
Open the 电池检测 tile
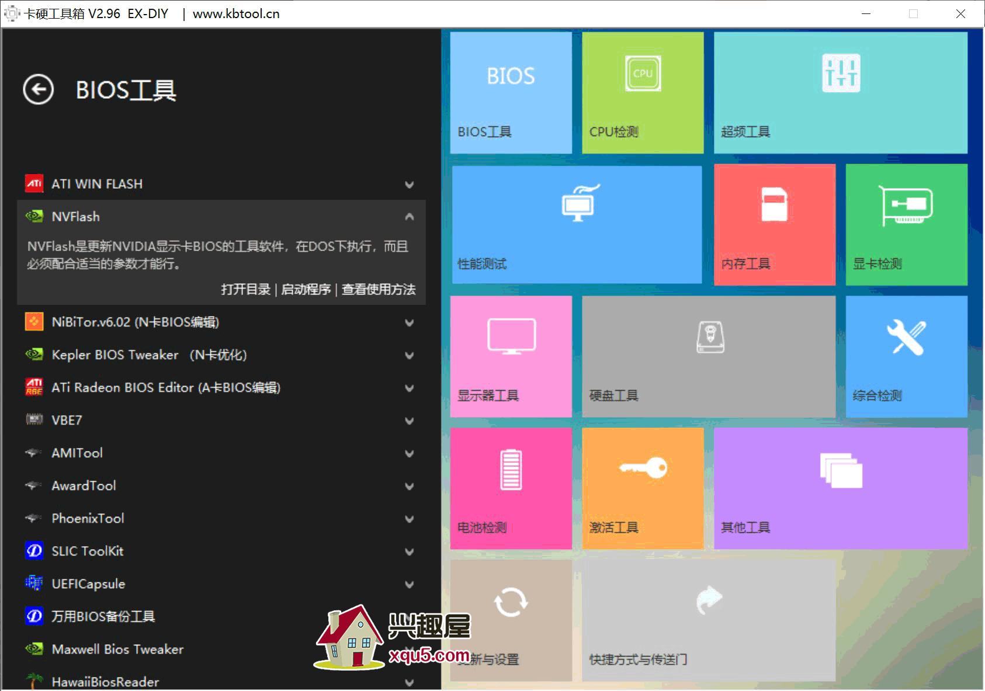click(511, 489)
